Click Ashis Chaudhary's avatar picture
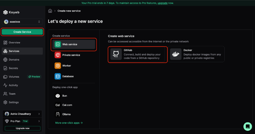The image size is (255, 134). [7, 114]
